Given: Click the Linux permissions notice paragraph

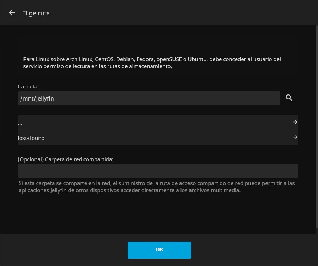Looking at the screenshot, I should click(x=152, y=63).
